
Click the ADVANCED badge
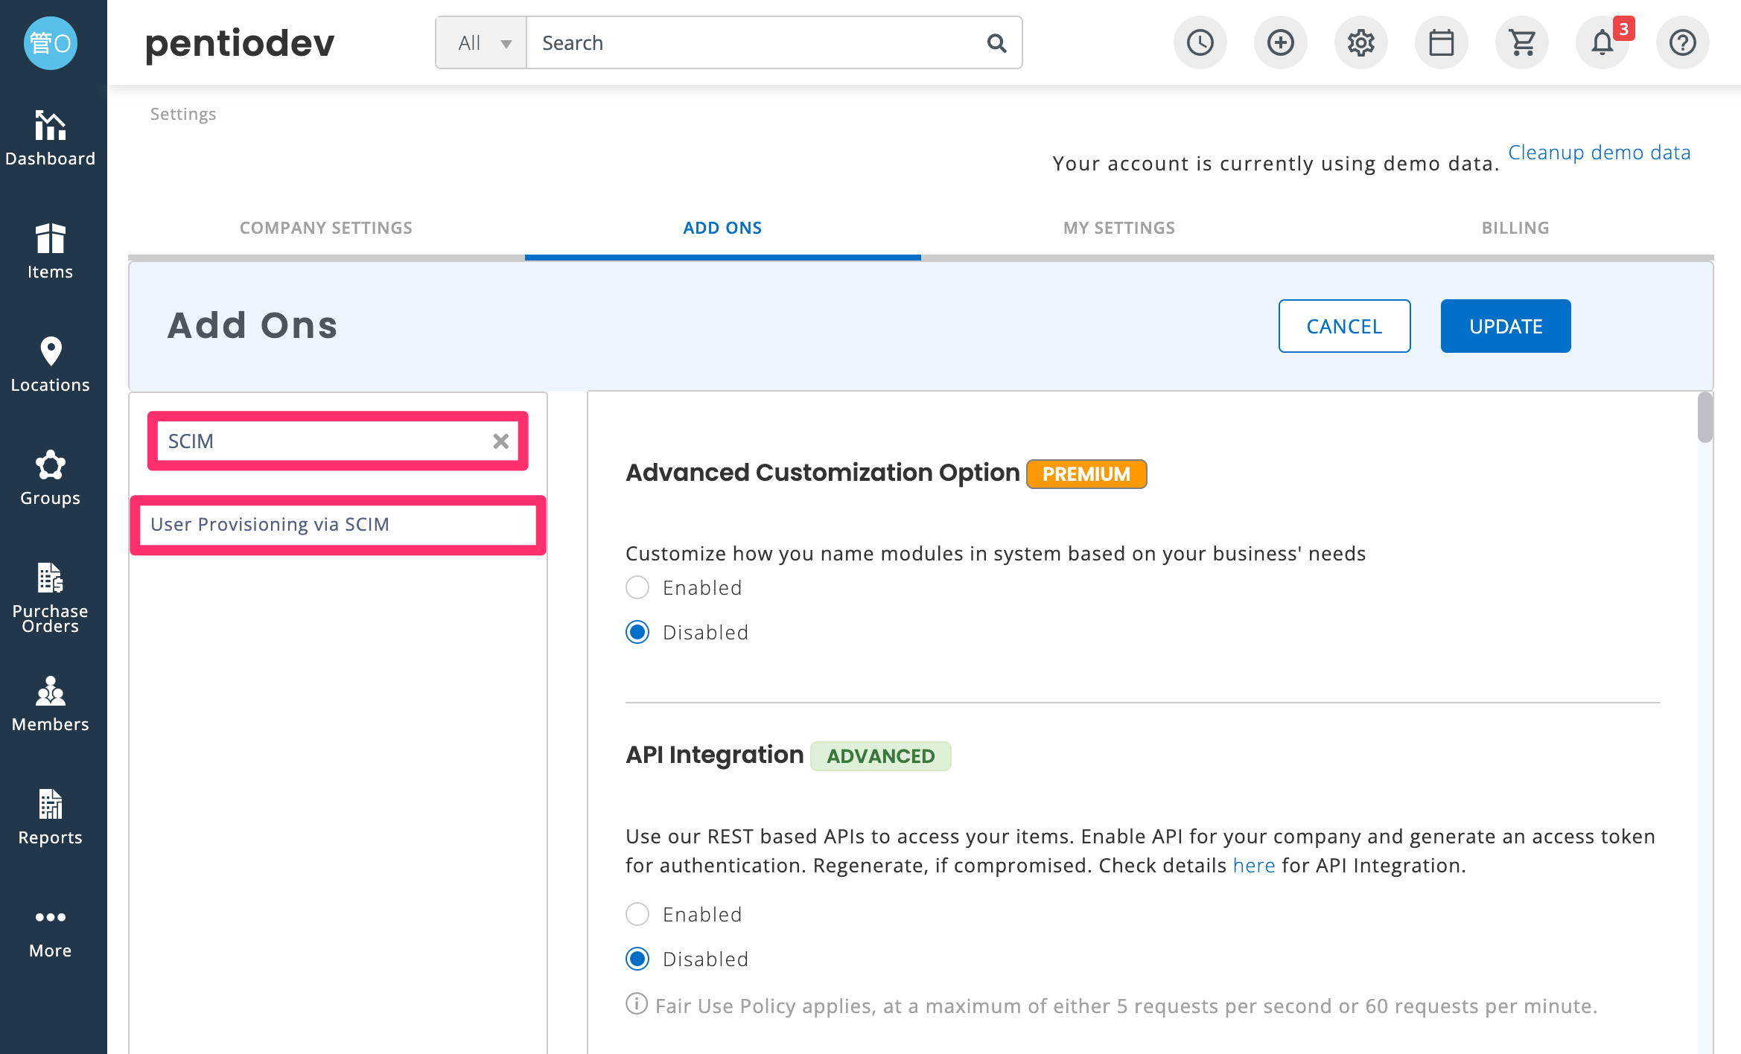pos(881,756)
